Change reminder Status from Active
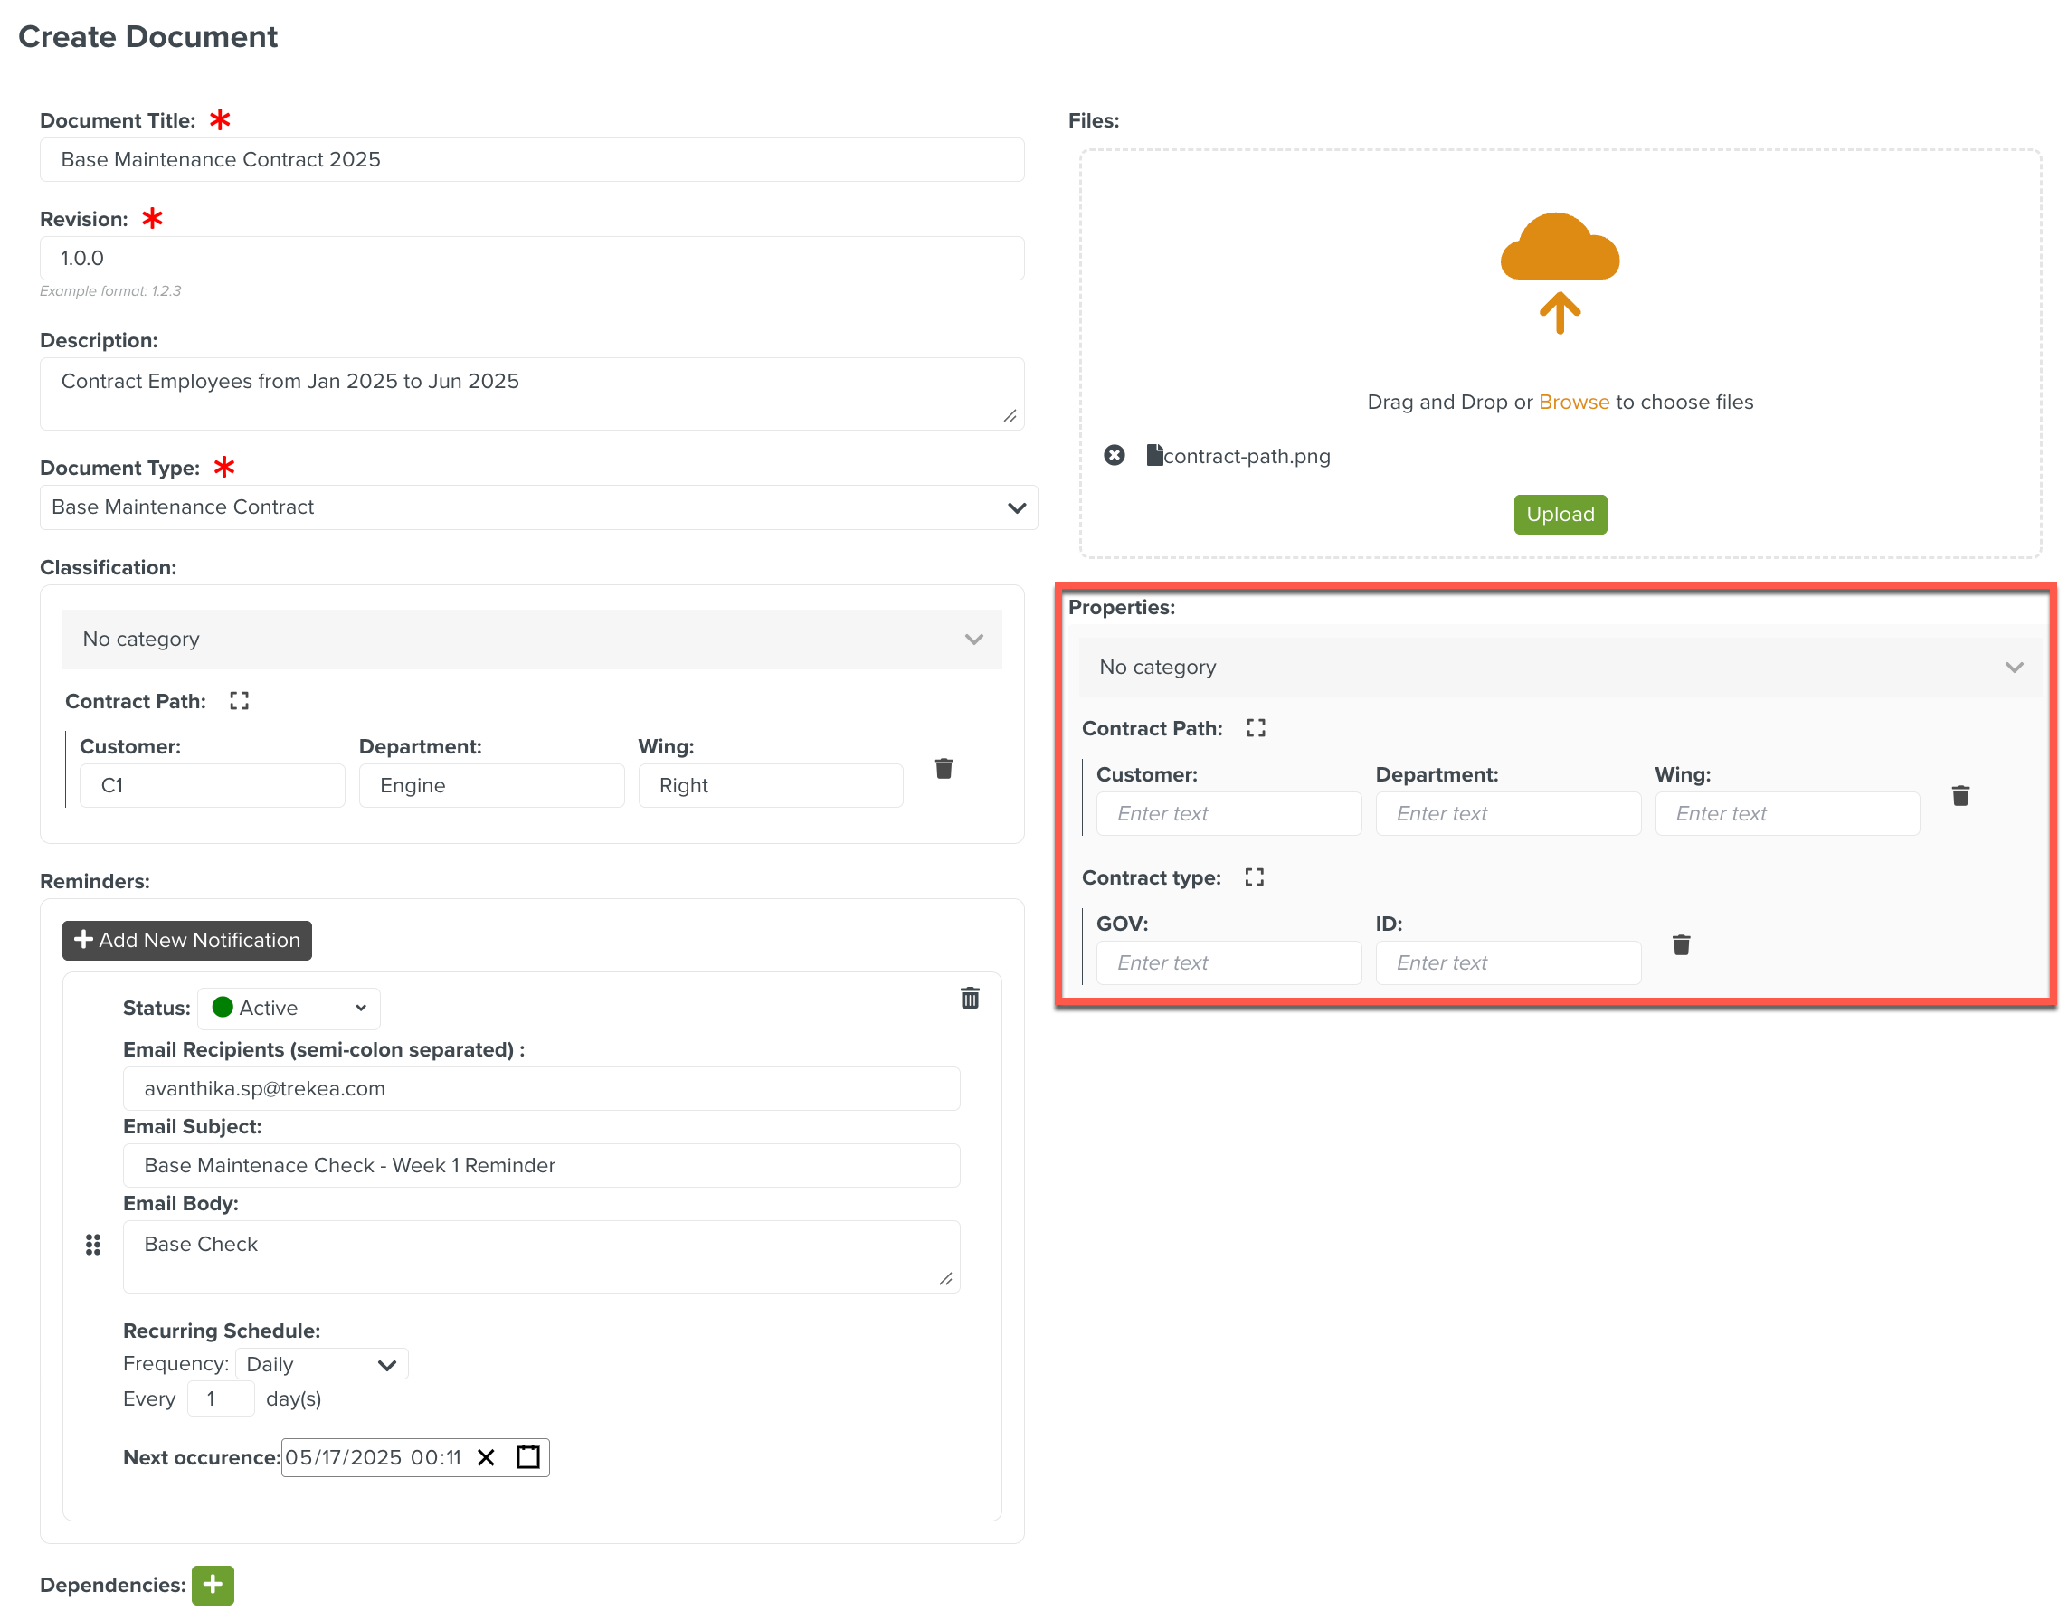 coord(289,1007)
